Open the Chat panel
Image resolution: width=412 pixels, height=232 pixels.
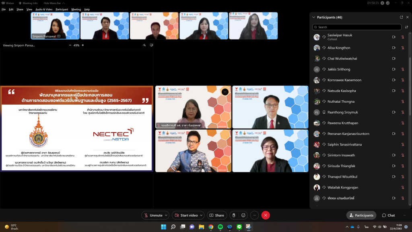click(x=388, y=215)
